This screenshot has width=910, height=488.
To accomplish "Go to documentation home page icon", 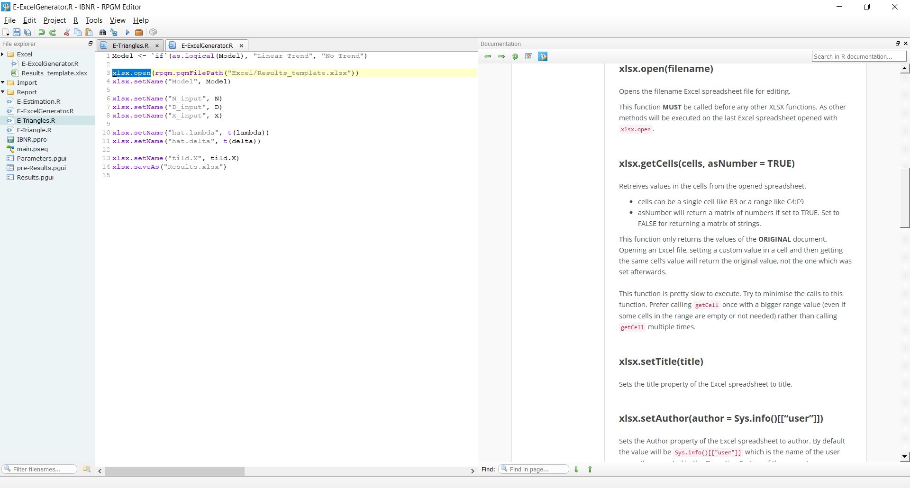I will coord(529,56).
